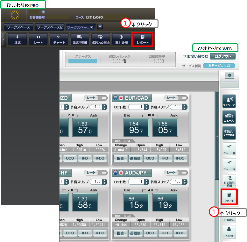Image resolution: width=247 pixels, height=242 pixels.
Task: Click IFD button on EUR/CAD panel
Action: 165,158
